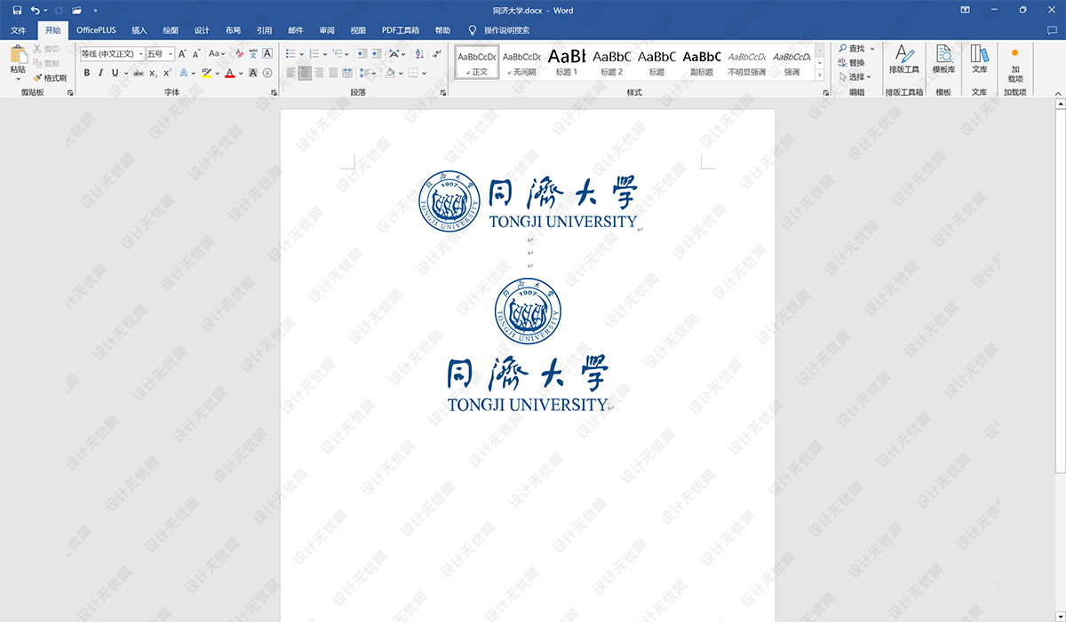Open the 文件 File menu
Viewport: 1066px width, 622px height.
[x=19, y=30]
